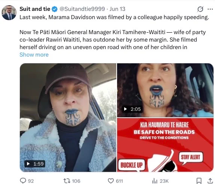This screenshot has height=184, width=215.
Task: Share the post with upload arrow icon
Action: 210,181
